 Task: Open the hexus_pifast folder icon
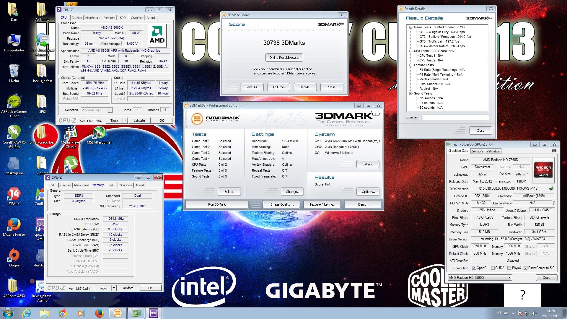pos(43,74)
